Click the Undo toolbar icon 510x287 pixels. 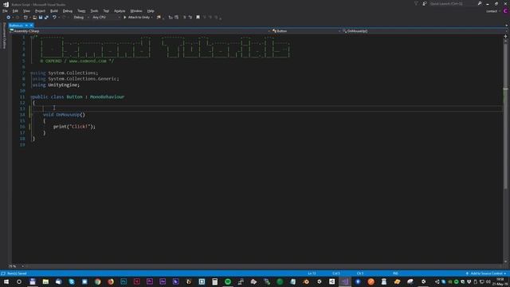point(54,18)
